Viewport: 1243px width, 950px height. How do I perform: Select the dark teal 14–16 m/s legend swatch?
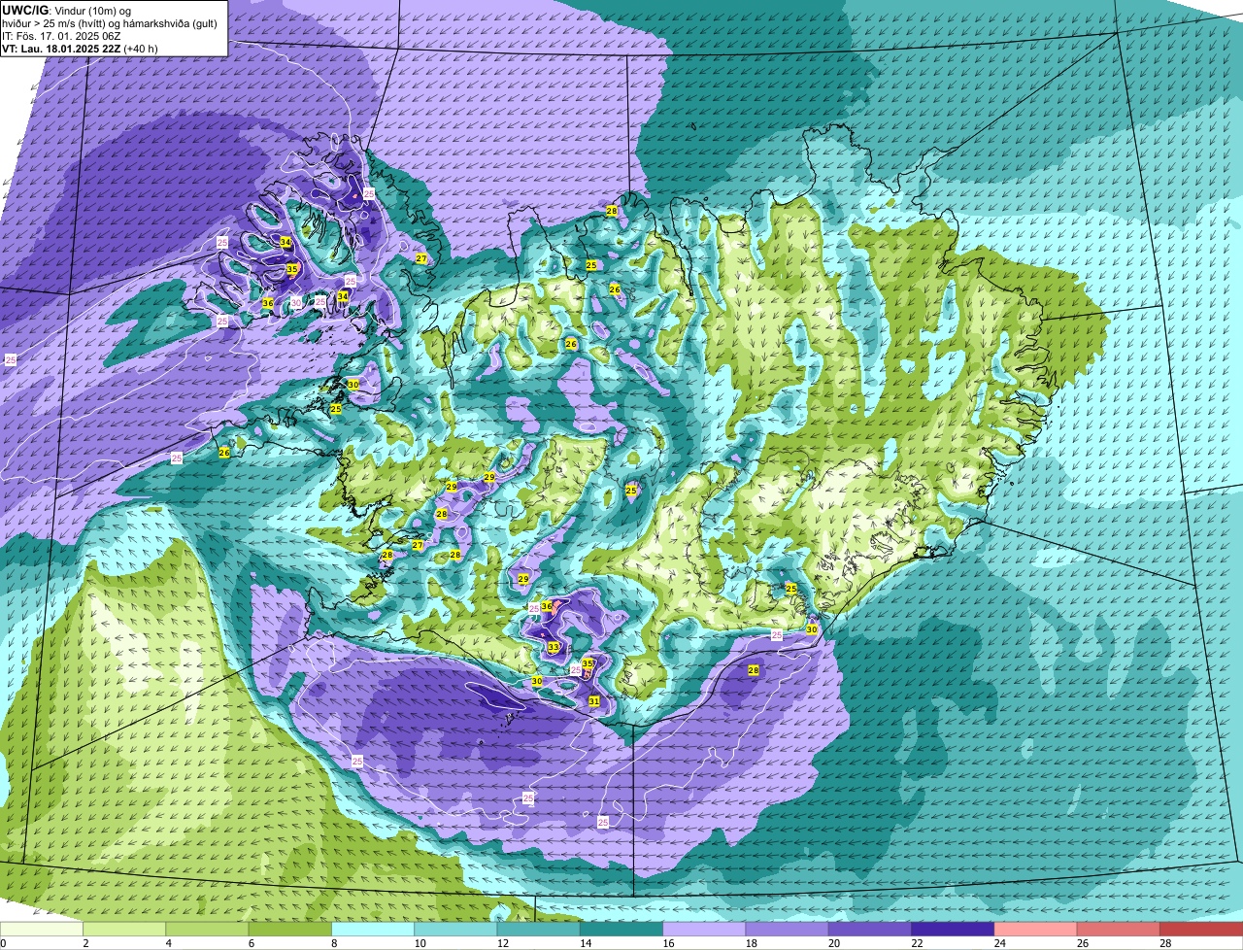coord(621,929)
